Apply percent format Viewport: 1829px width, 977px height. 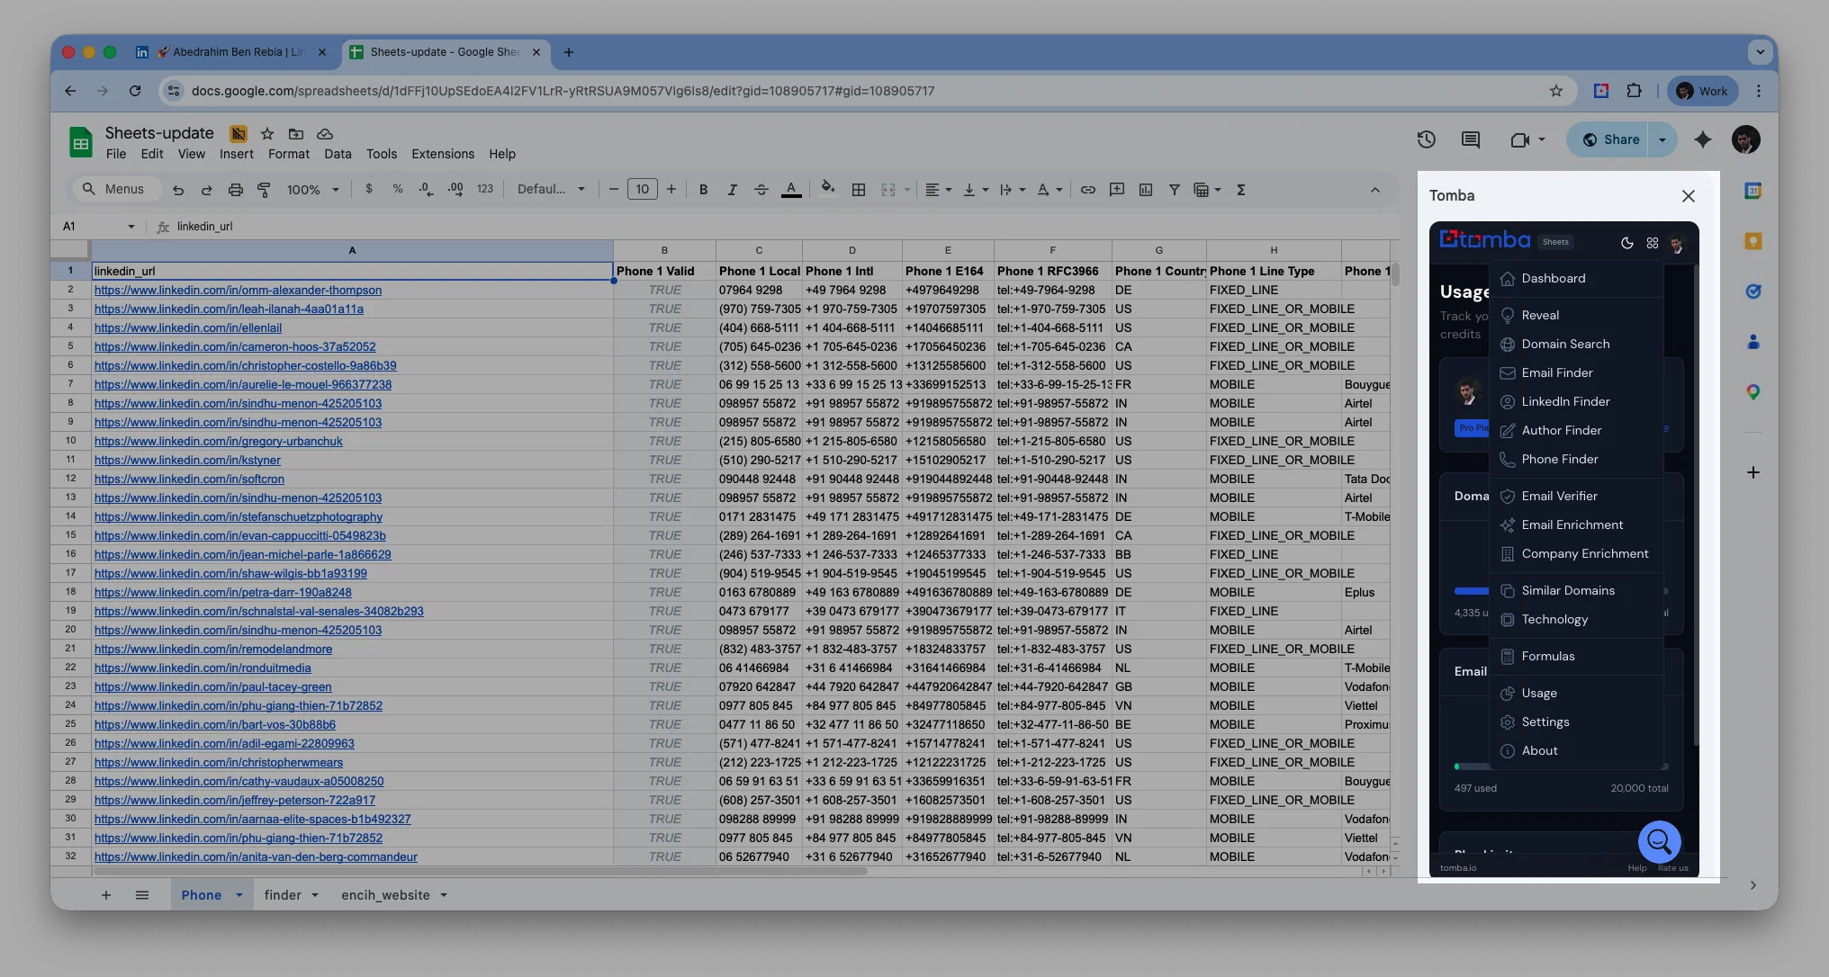coord(397,189)
